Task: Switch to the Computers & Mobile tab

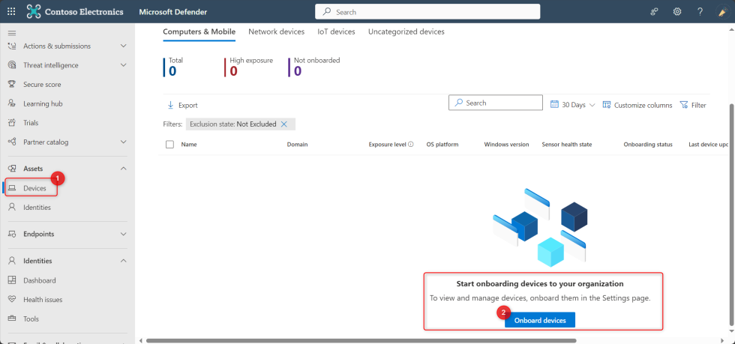Action: click(x=199, y=32)
